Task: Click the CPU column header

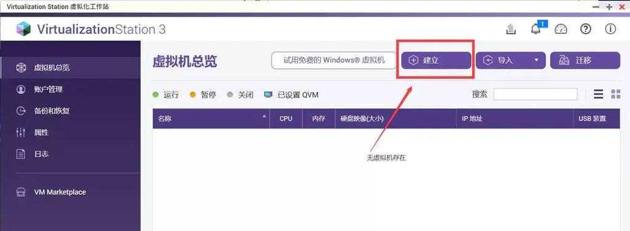Action: pyautogui.click(x=286, y=119)
